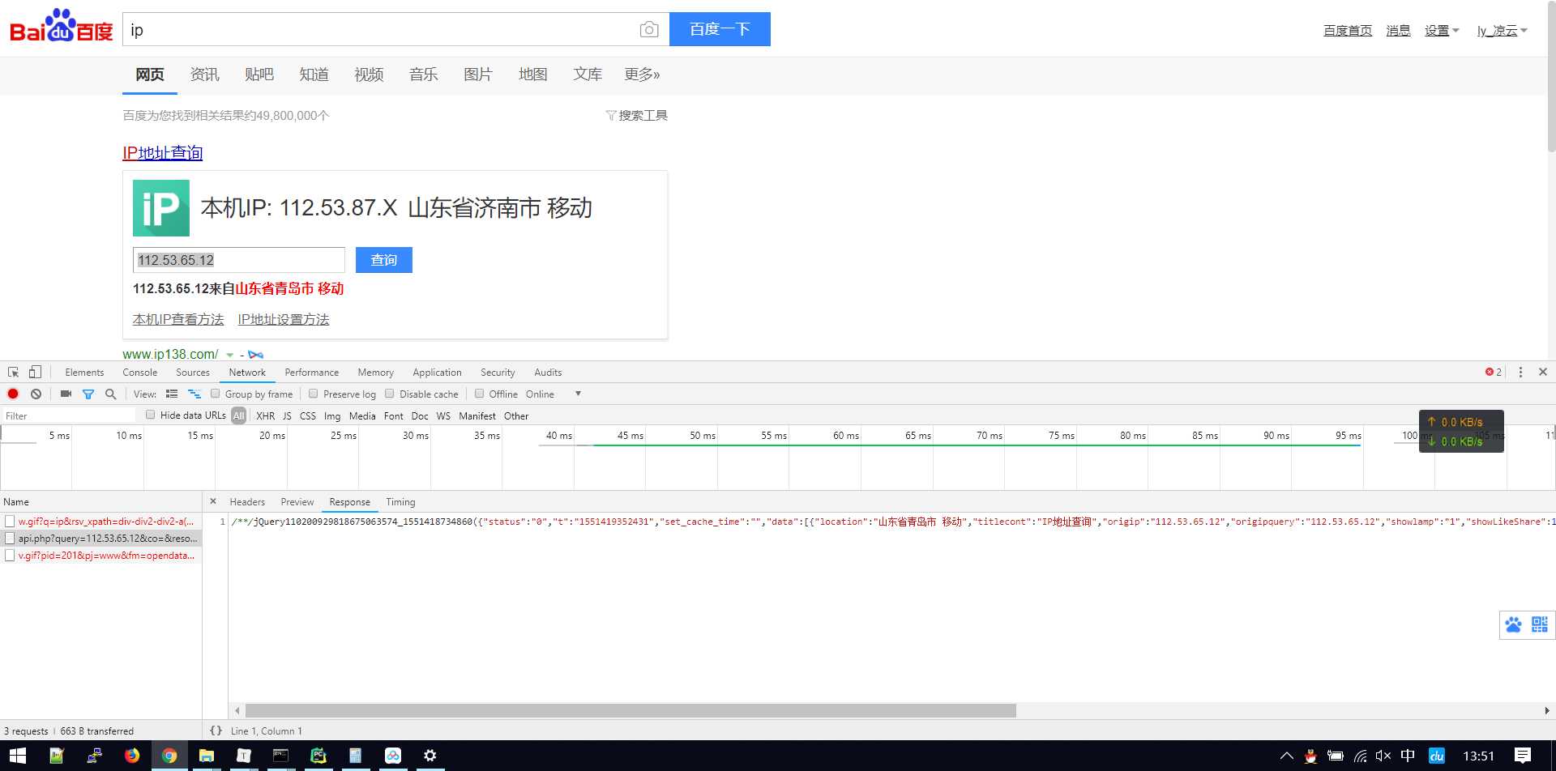
Task: Click the horizontal scrollbar in Response pane
Action: (x=631, y=710)
